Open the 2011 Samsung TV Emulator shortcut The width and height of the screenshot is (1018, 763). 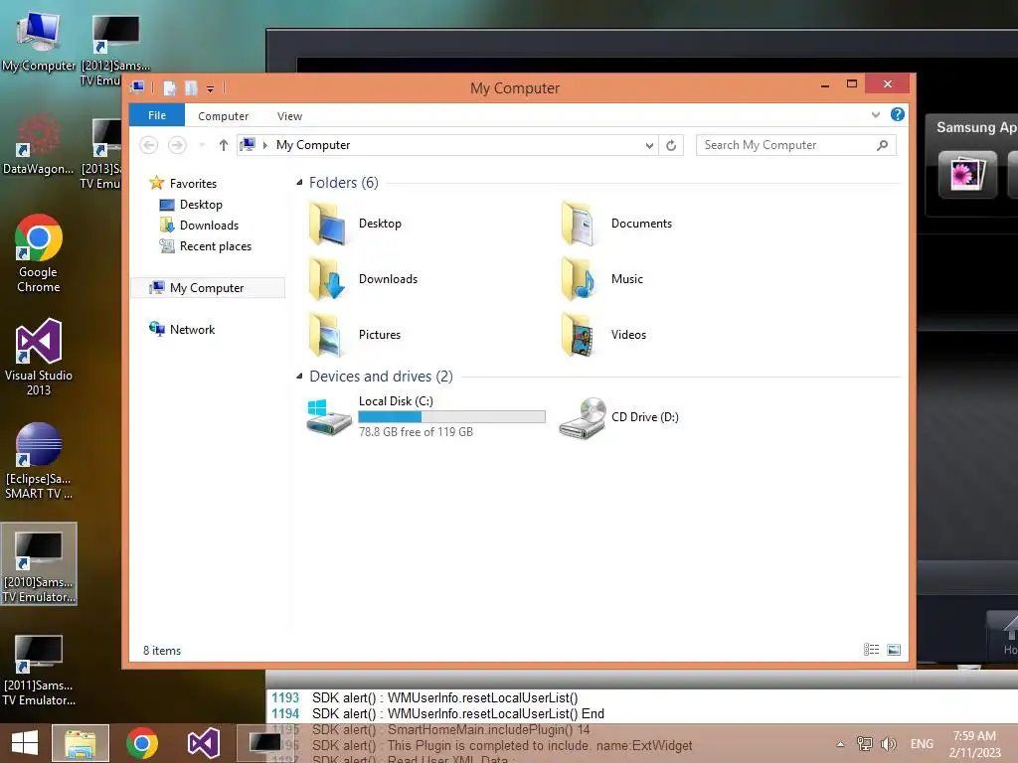click(39, 669)
